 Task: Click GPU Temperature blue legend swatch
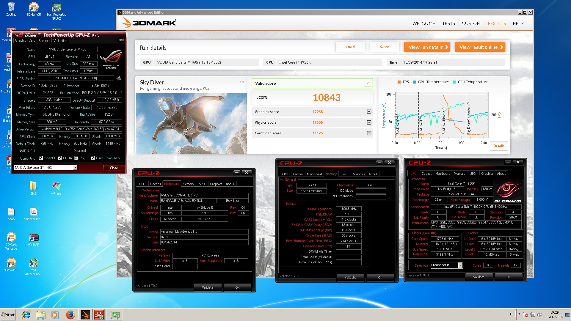414,82
